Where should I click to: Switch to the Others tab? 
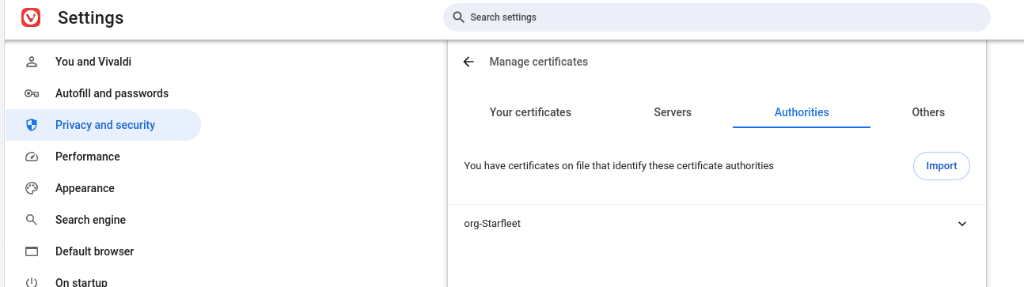pyautogui.click(x=928, y=112)
